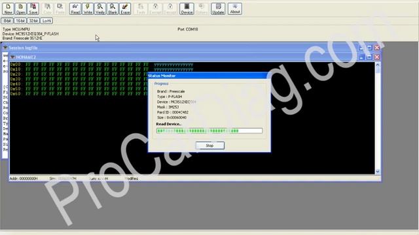Viewport: 419px width, 235px height.
Task: Click the 'Port: COM18' label
Action: [x=188, y=29]
